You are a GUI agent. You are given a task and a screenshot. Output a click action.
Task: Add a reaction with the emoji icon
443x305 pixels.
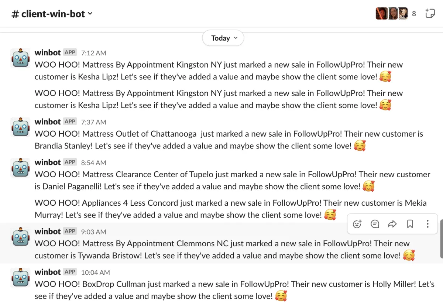(357, 224)
